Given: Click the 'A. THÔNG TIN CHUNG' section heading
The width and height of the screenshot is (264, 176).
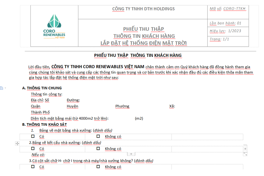Looking at the screenshot, I should pyautogui.click(x=42, y=88).
